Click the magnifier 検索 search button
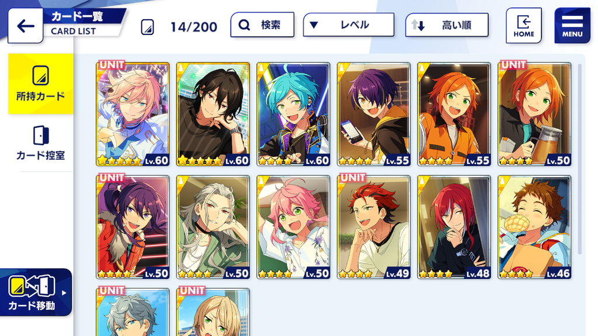Screen dimensions: 598x336 click(262, 24)
